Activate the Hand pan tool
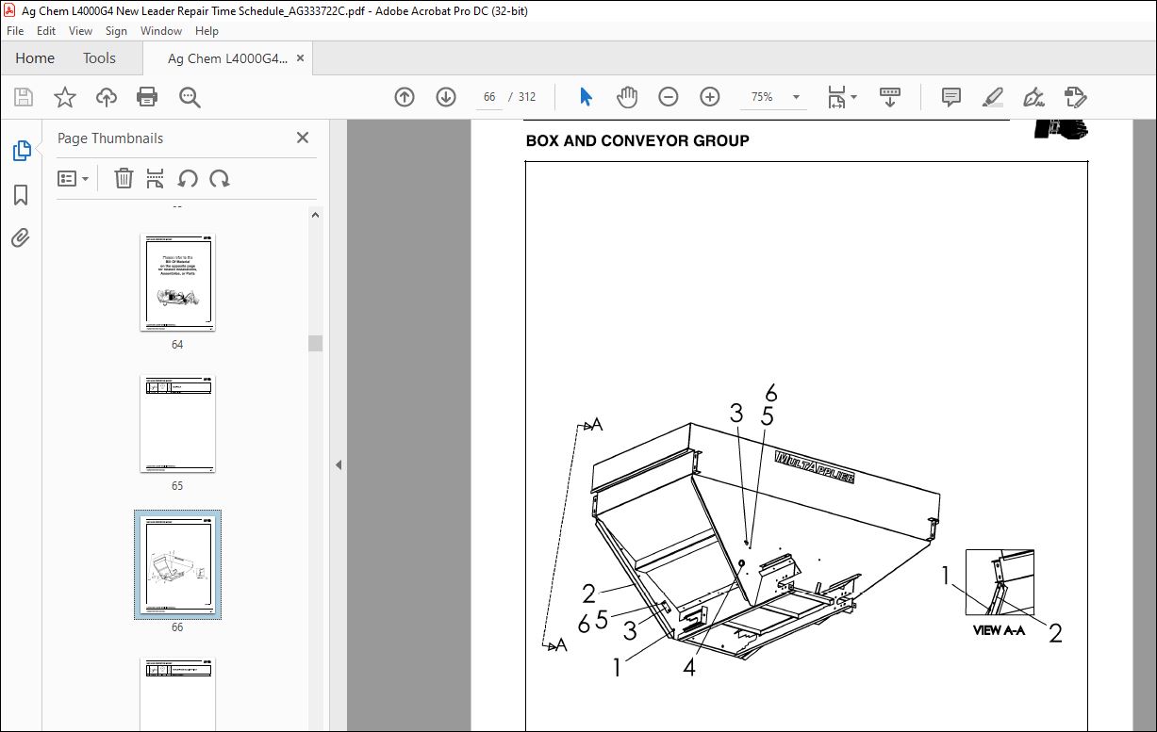 point(627,97)
